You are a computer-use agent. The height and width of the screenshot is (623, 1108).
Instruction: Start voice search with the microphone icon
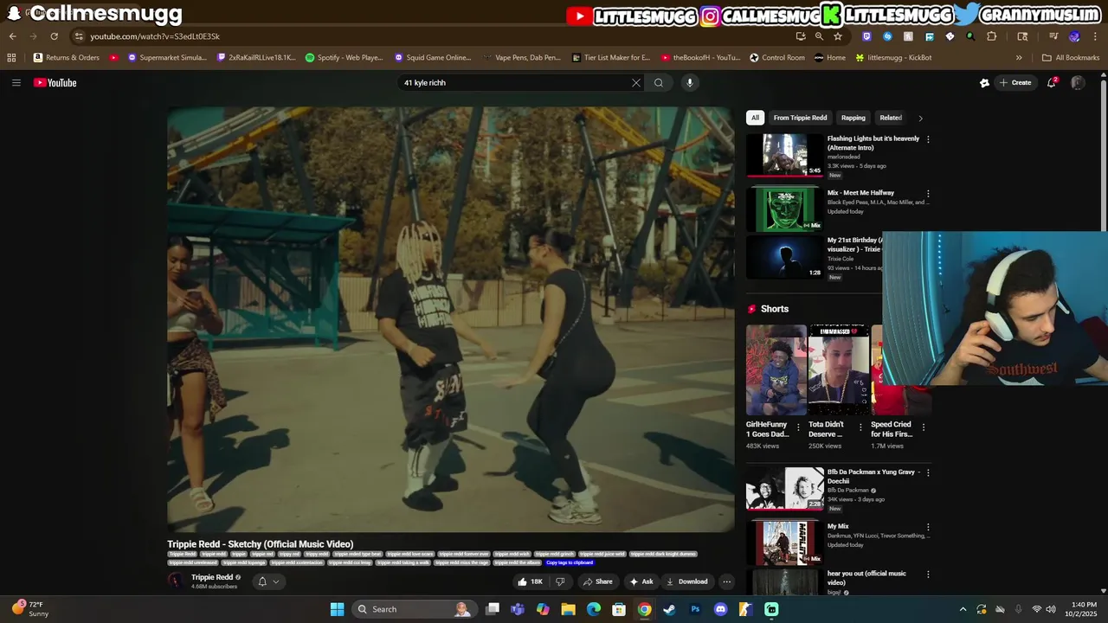tap(689, 83)
